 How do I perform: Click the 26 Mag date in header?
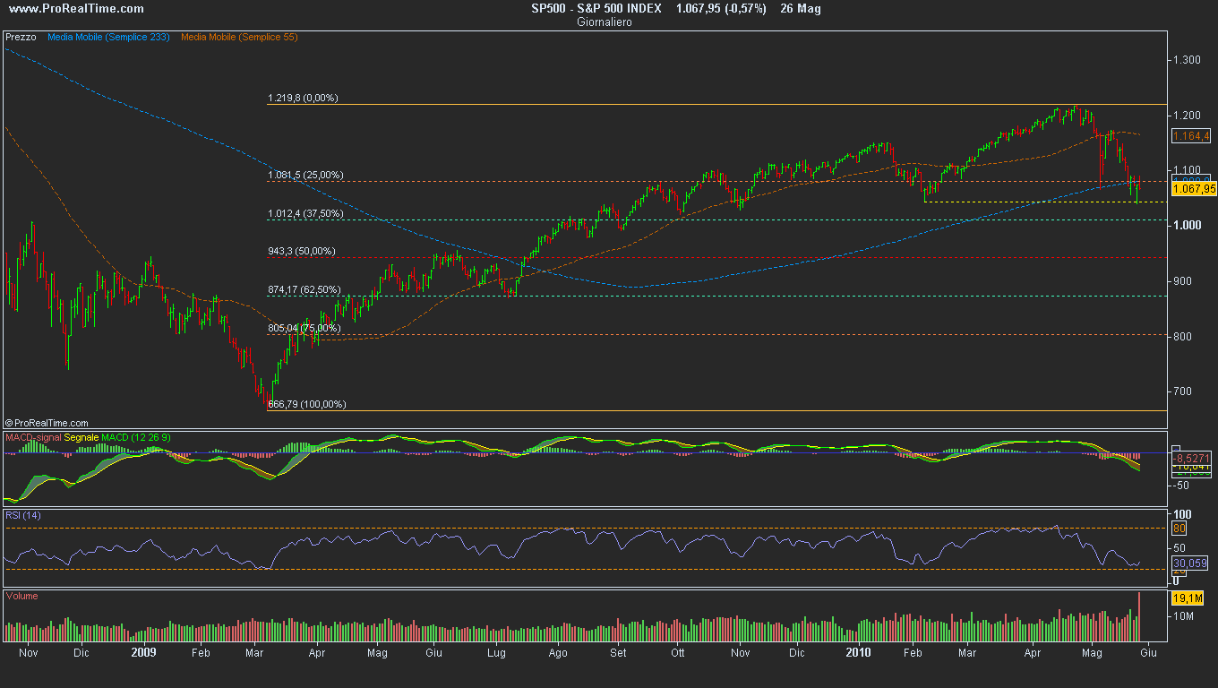(800, 9)
